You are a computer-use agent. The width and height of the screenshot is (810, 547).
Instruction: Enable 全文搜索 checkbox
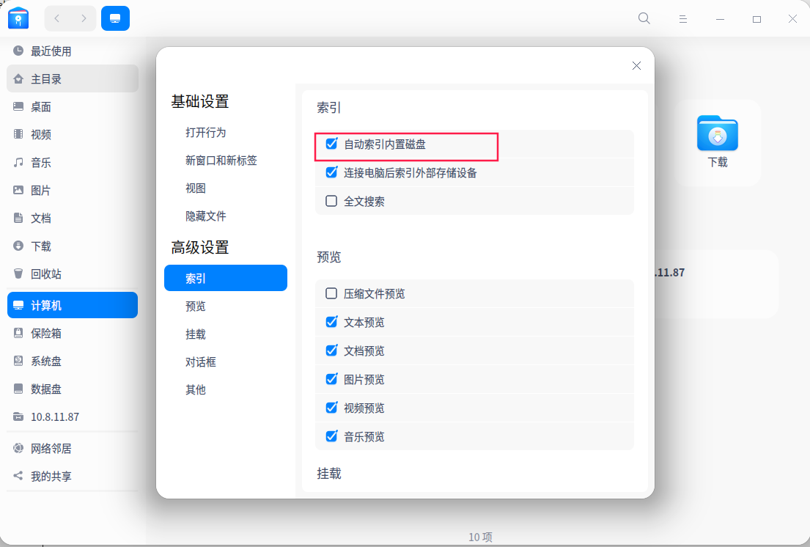click(x=331, y=201)
